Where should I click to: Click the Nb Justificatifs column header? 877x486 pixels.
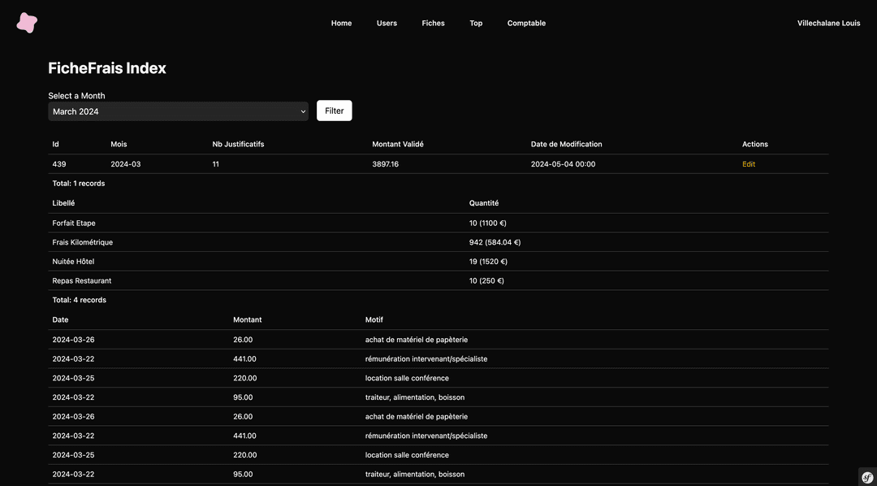(x=238, y=145)
